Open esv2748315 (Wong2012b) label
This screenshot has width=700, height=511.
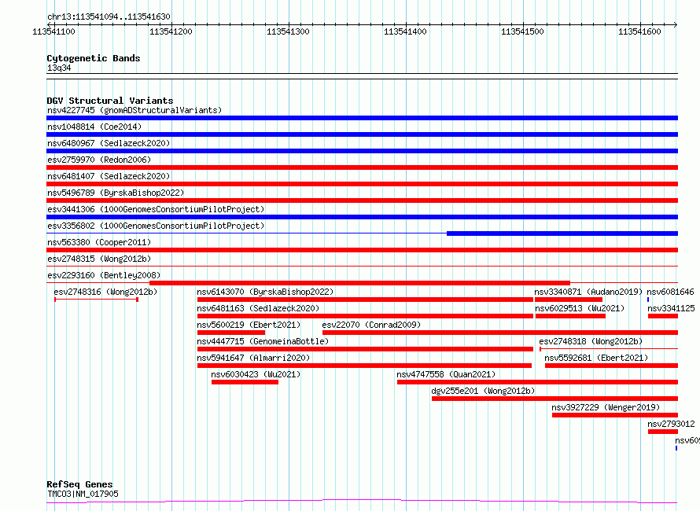[99, 259]
